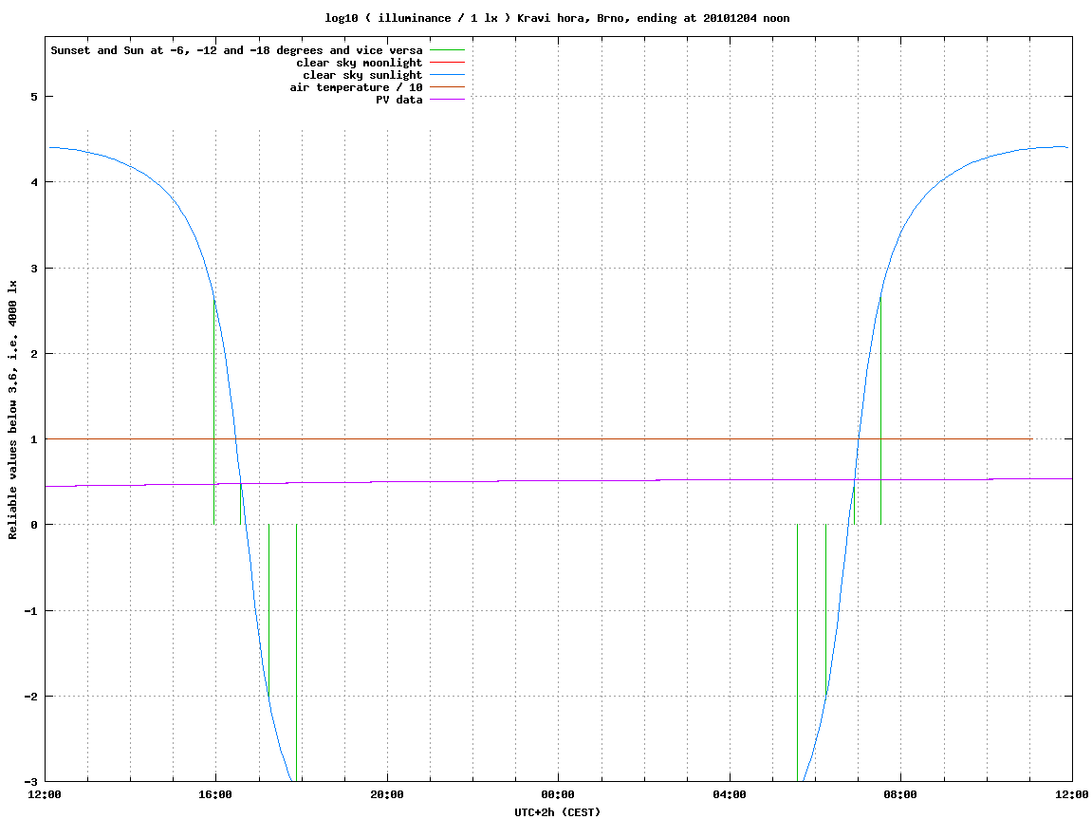Click the y-axis tick label 4
Viewport: 1092px width, 819px height.
[x=33, y=182]
